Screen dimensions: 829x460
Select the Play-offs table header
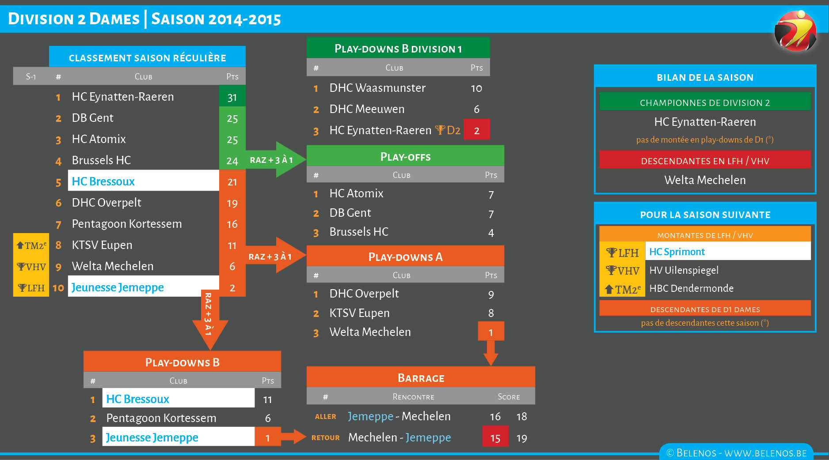tap(405, 156)
